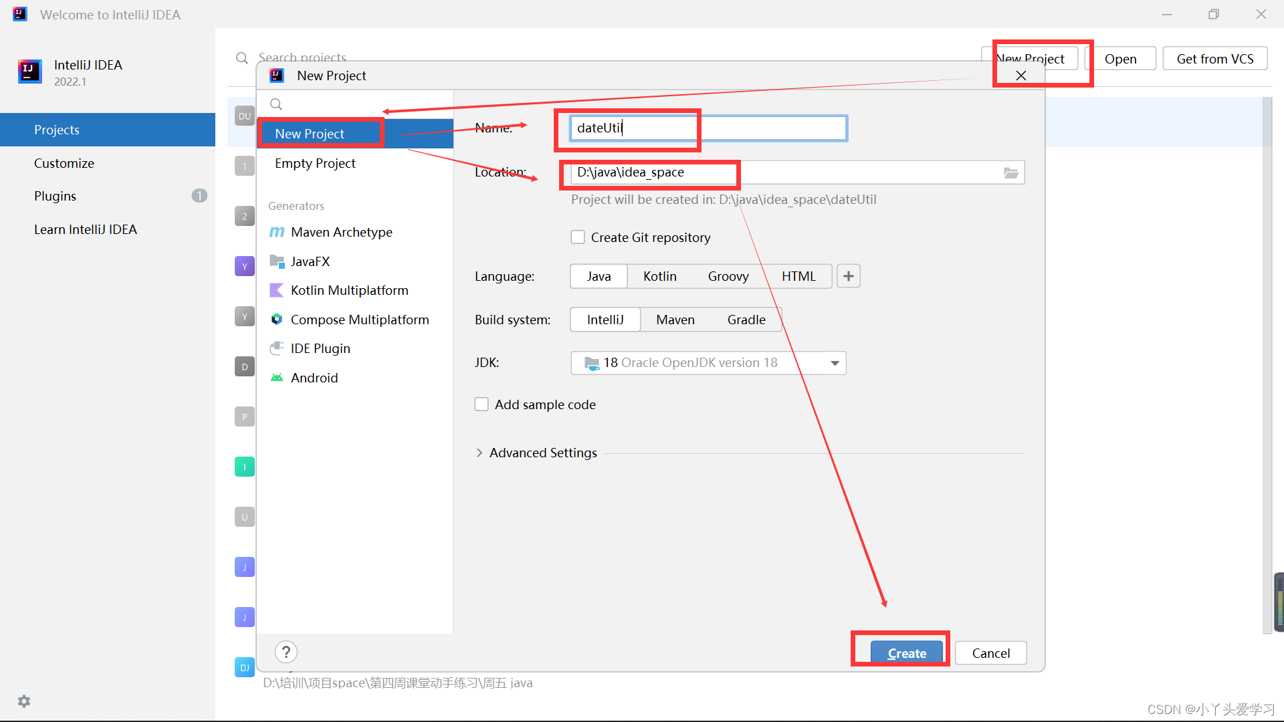Click the IDE Plugin generator icon

277,348
